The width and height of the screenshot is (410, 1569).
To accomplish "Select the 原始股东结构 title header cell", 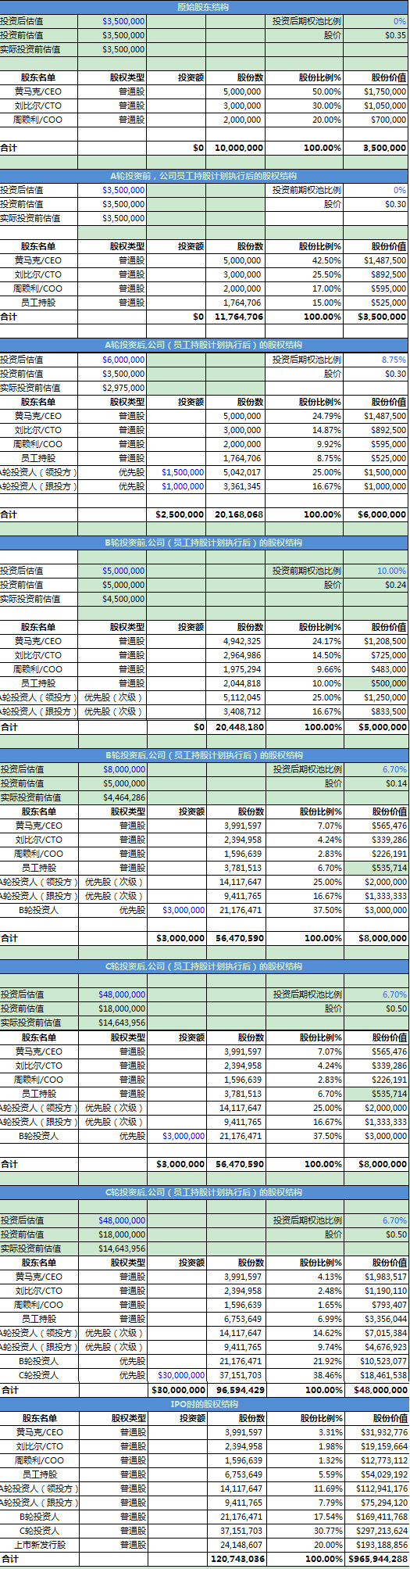I will tap(205, 7).
